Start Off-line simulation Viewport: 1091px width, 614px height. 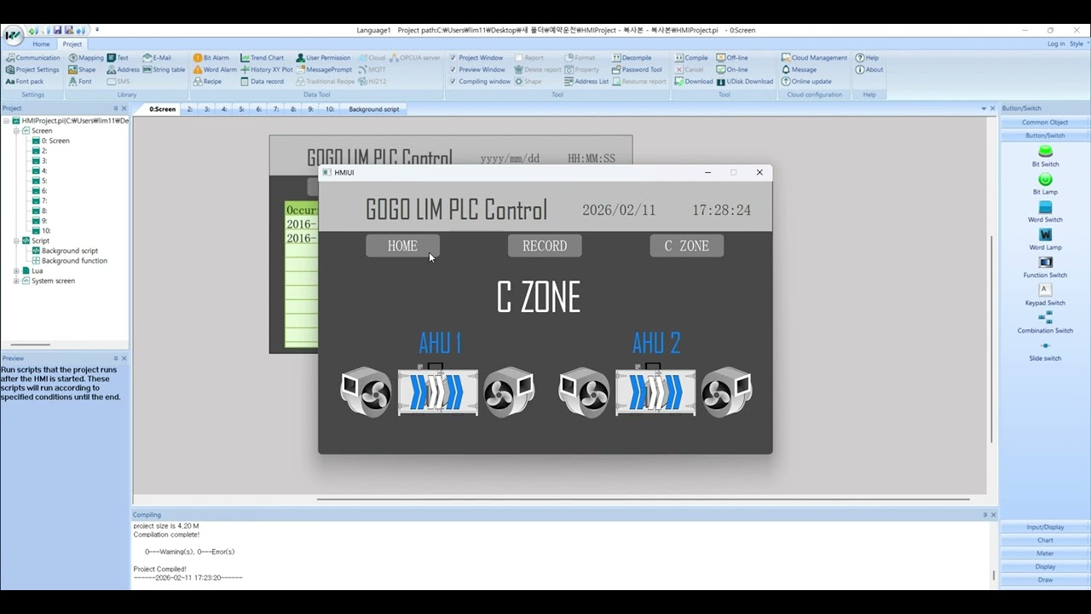coord(732,58)
